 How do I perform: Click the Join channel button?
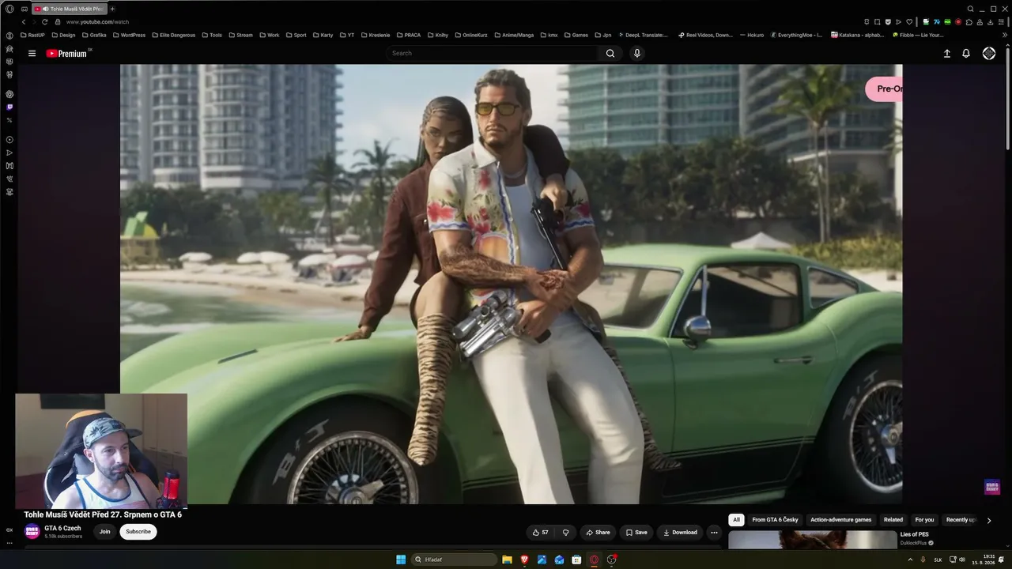(x=104, y=532)
